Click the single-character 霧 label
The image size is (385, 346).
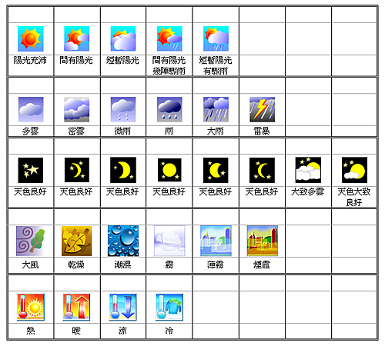[x=169, y=264]
